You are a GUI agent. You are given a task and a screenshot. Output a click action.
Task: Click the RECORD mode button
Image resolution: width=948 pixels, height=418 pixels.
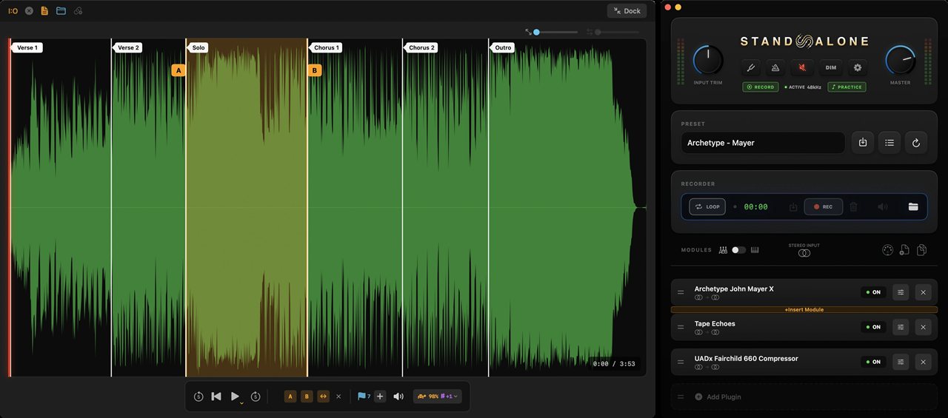(x=760, y=87)
